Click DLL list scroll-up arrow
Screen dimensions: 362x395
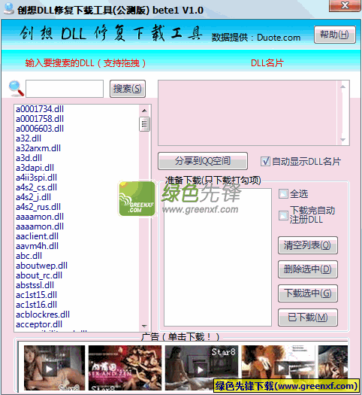(144, 111)
